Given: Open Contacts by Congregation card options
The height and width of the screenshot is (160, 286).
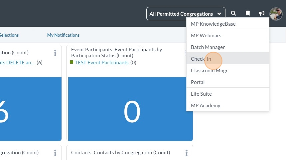Looking at the screenshot, I should coord(187,153).
